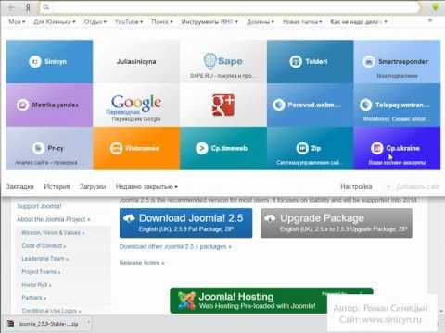Open the История section

coord(57,186)
